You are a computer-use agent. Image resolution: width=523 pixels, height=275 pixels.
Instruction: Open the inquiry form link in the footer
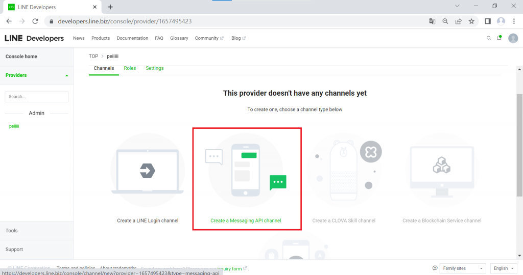point(232,268)
